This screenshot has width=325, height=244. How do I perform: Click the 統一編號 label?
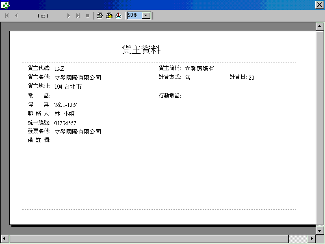pyautogui.click(x=39, y=123)
